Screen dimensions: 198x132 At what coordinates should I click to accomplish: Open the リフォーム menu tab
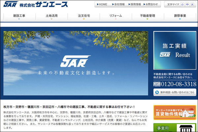tap(115, 16)
